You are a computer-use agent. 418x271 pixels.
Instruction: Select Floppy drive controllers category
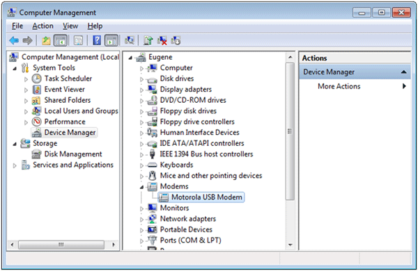[197, 122]
